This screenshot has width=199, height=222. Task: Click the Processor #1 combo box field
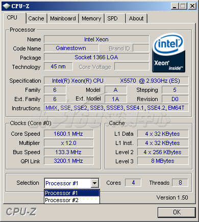71,183
